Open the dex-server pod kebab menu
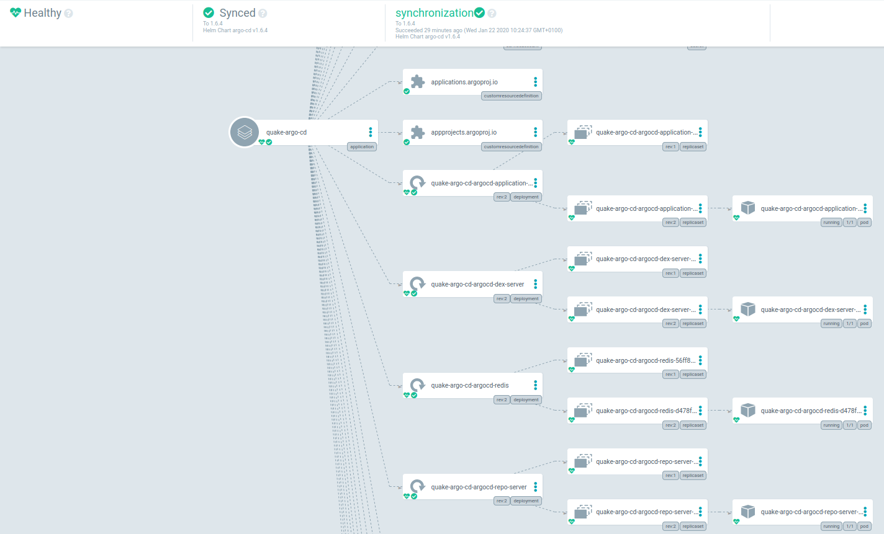 (x=865, y=309)
